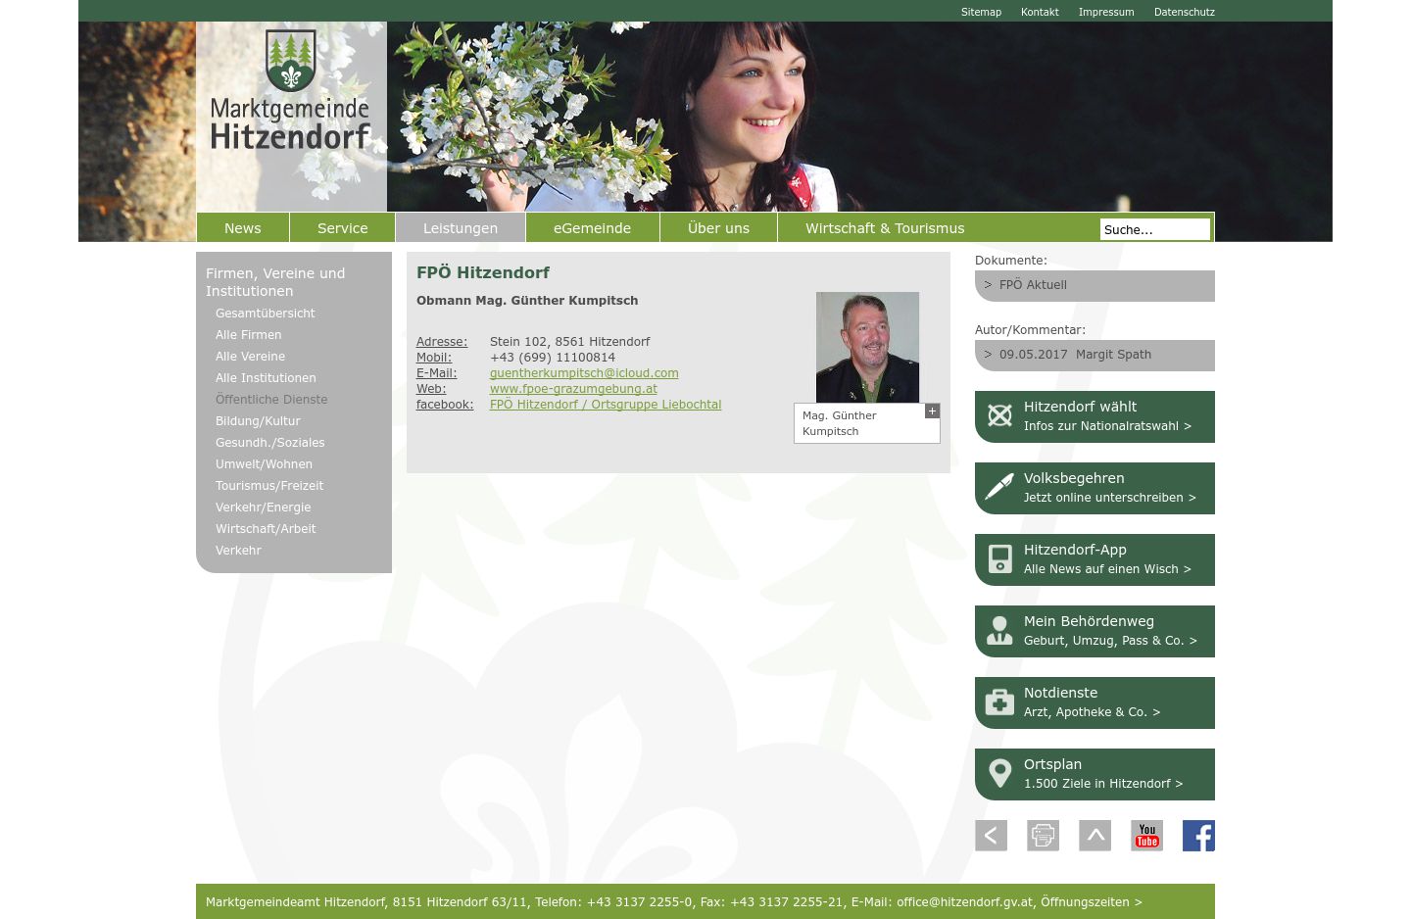Viewport: 1411px width, 919px height.
Task: Open the Service menu
Action: click(x=343, y=228)
